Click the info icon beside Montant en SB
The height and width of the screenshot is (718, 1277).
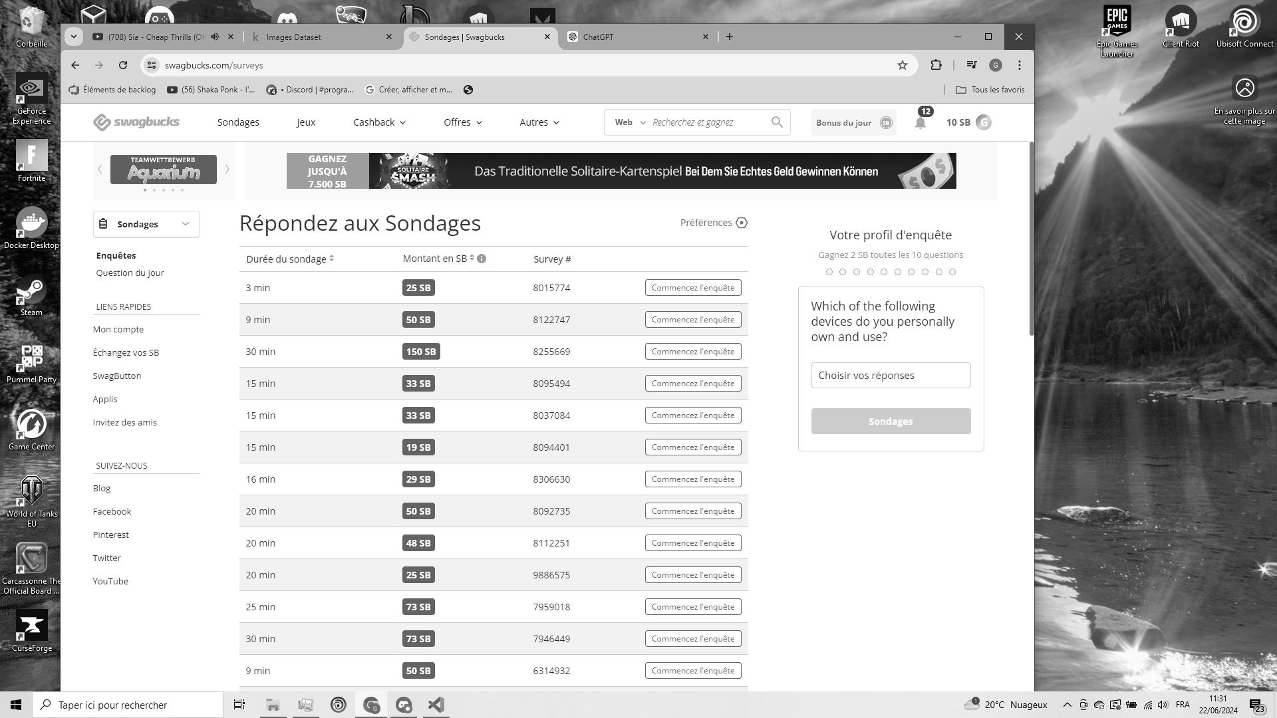click(x=482, y=259)
